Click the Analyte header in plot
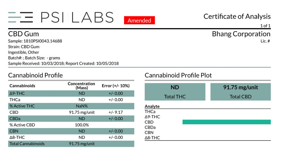 (152, 106)
